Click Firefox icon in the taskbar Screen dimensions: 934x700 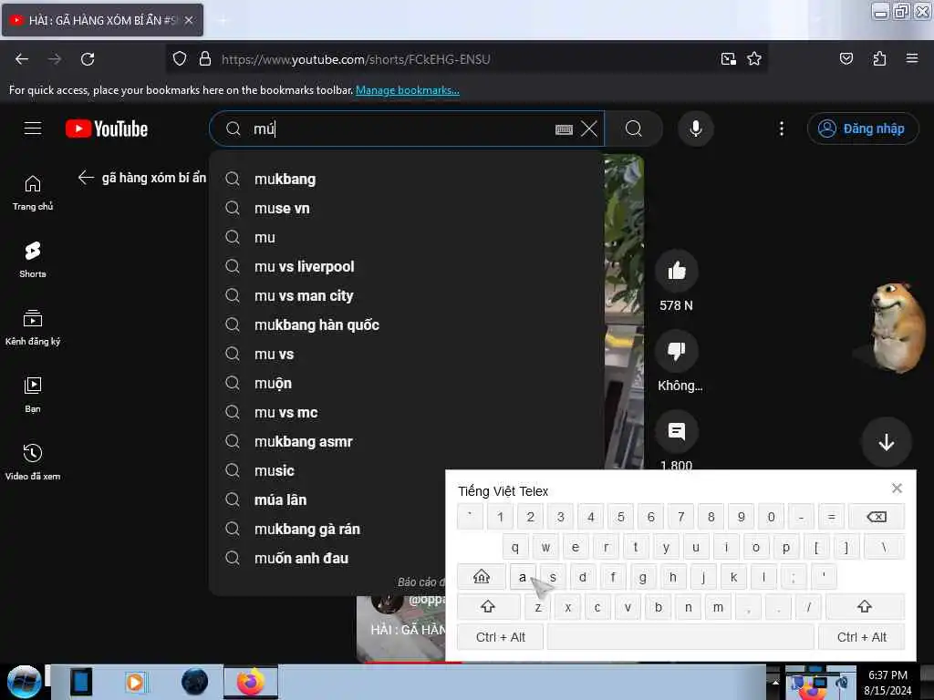click(251, 682)
